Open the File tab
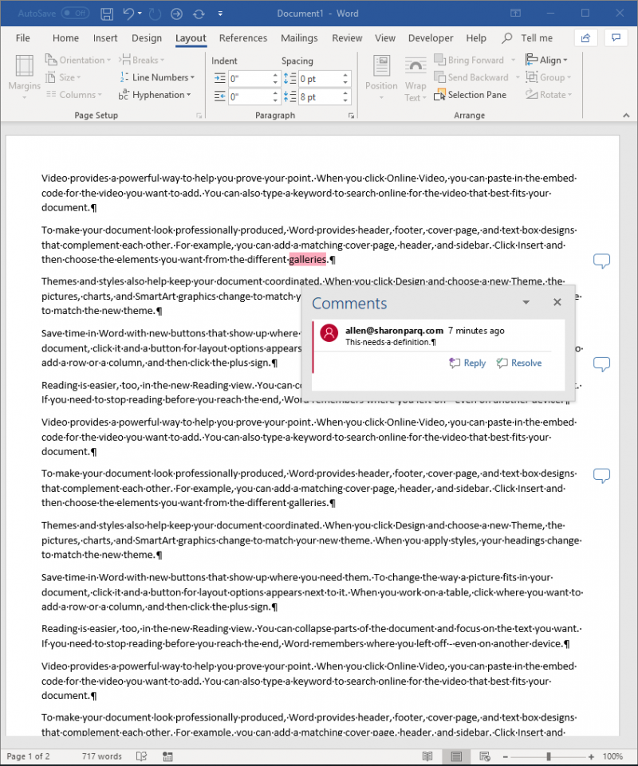This screenshot has height=766, width=638. click(22, 38)
